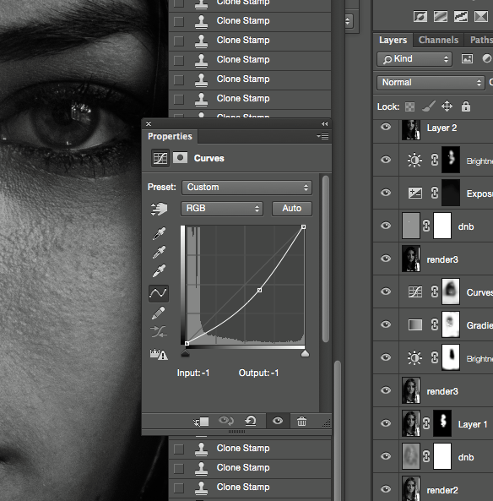Open the Properties panel flyout menu
The image size is (493, 501).
(x=322, y=136)
